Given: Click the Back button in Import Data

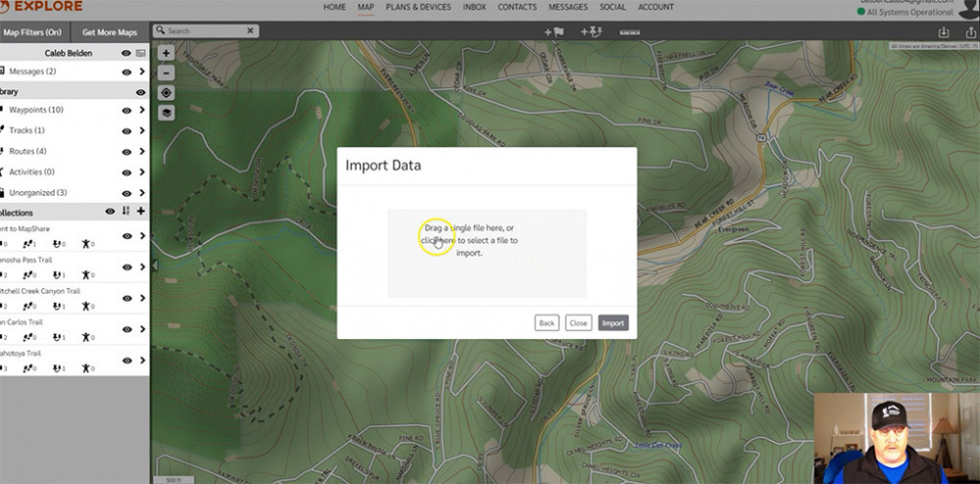Looking at the screenshot, I should (x=547, y=323).
